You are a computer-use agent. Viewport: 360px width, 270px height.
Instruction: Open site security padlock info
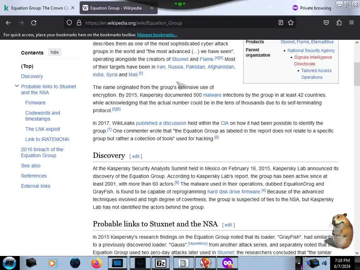pos(79,23)
